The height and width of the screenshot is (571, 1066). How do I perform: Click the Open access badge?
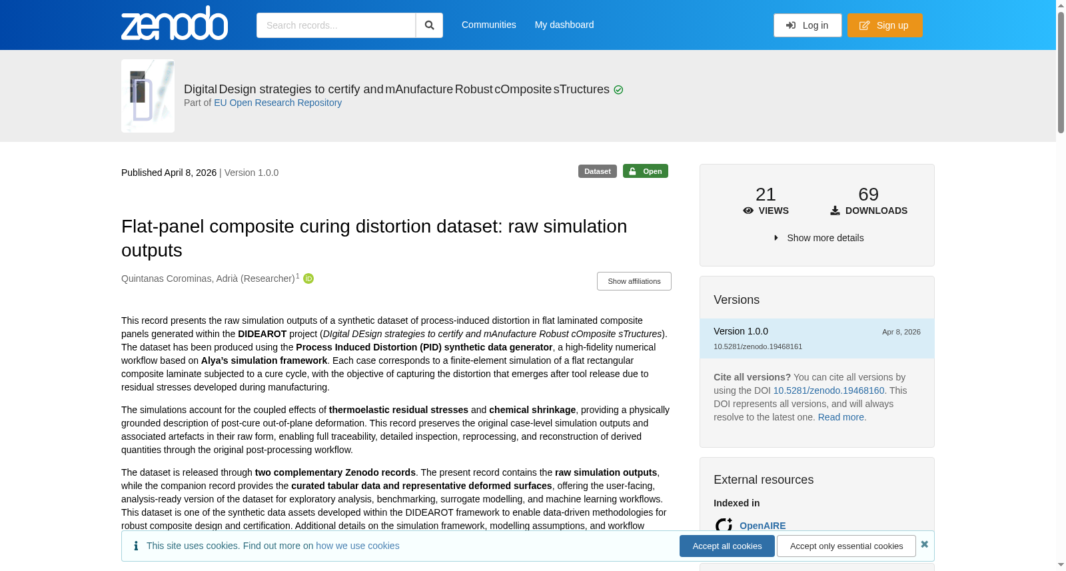(x=646, y=171)
